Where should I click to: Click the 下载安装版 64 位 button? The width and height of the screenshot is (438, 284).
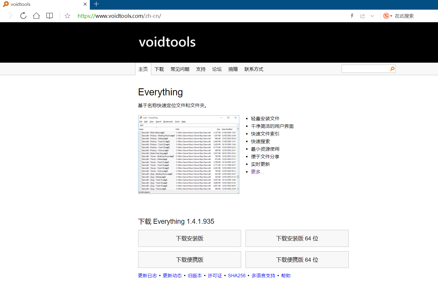point(297,238)
